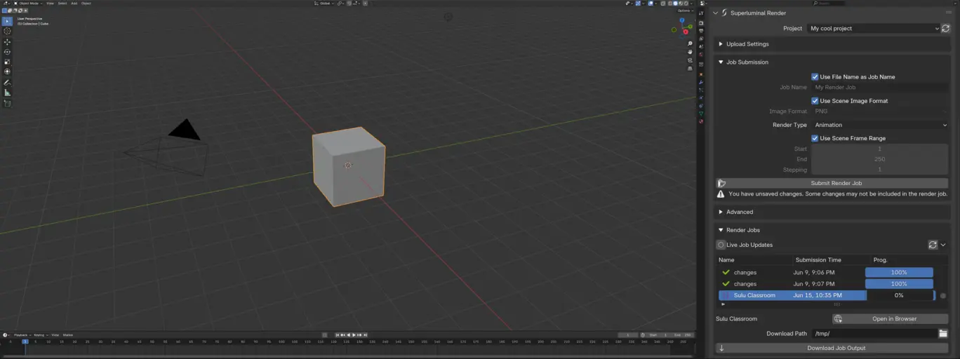Select the Cursor tool in viewport toolbar
The height and width of the screenshot is (359, 960).
coord(8,31)
